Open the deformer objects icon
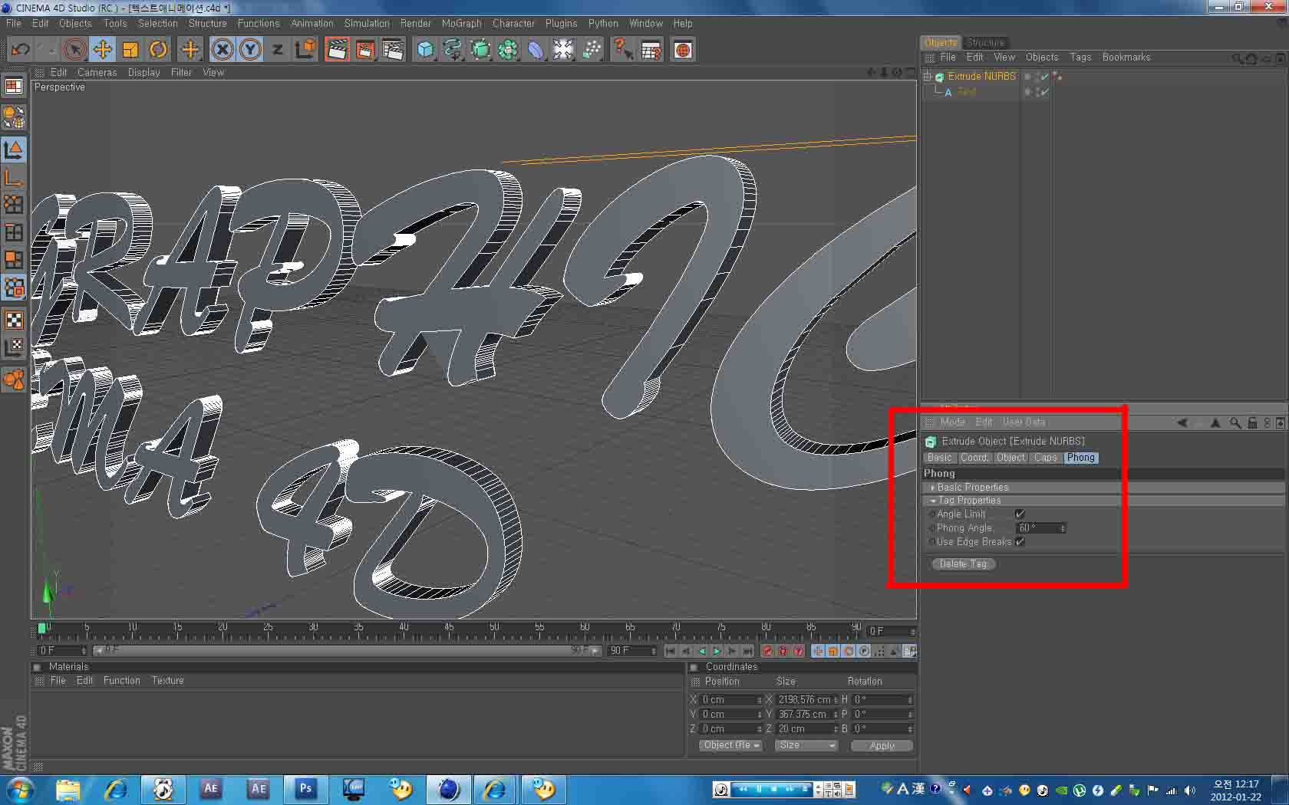The height and width of the screenshot is (805, 1289). tap(536, 50)
